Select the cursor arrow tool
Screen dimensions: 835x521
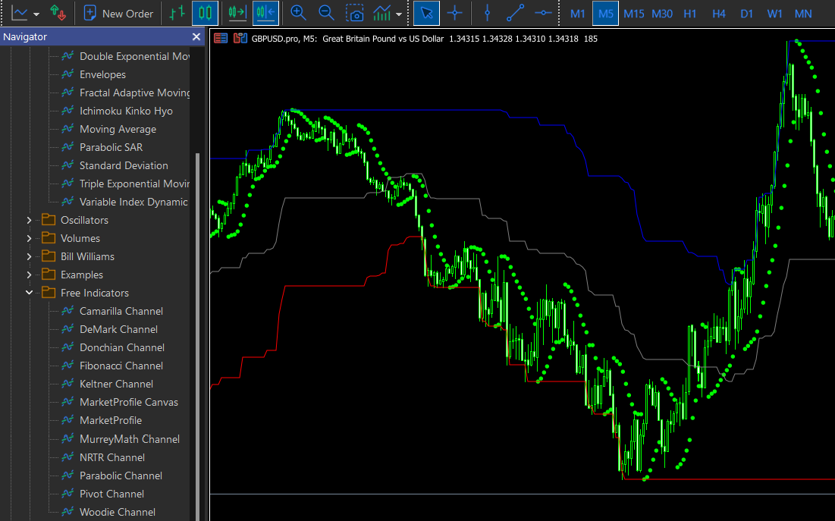(x=426, y=14)
